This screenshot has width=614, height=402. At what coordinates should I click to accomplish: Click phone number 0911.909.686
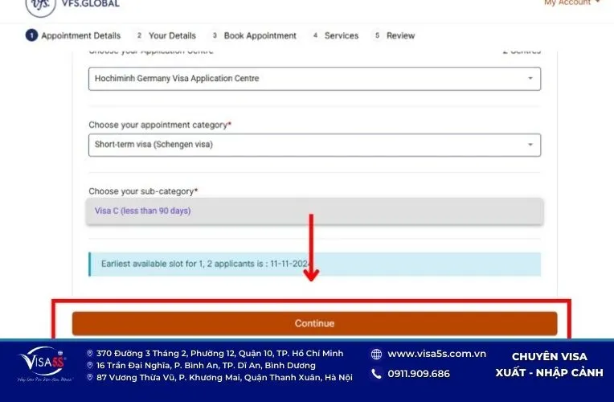point(419,374)
